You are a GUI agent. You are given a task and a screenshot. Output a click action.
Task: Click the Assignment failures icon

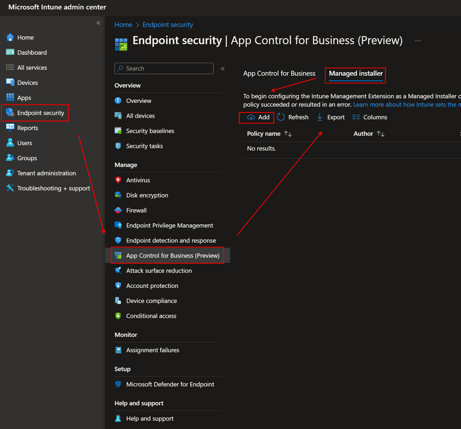point(118,350)
